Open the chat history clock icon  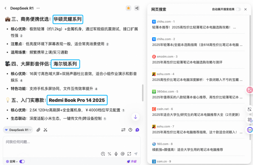(x=130, y=130)
